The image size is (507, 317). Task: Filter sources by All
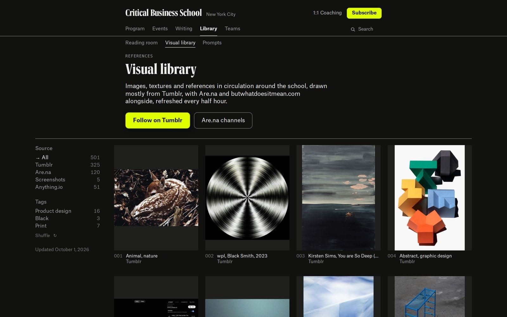(x=67, y=158)
